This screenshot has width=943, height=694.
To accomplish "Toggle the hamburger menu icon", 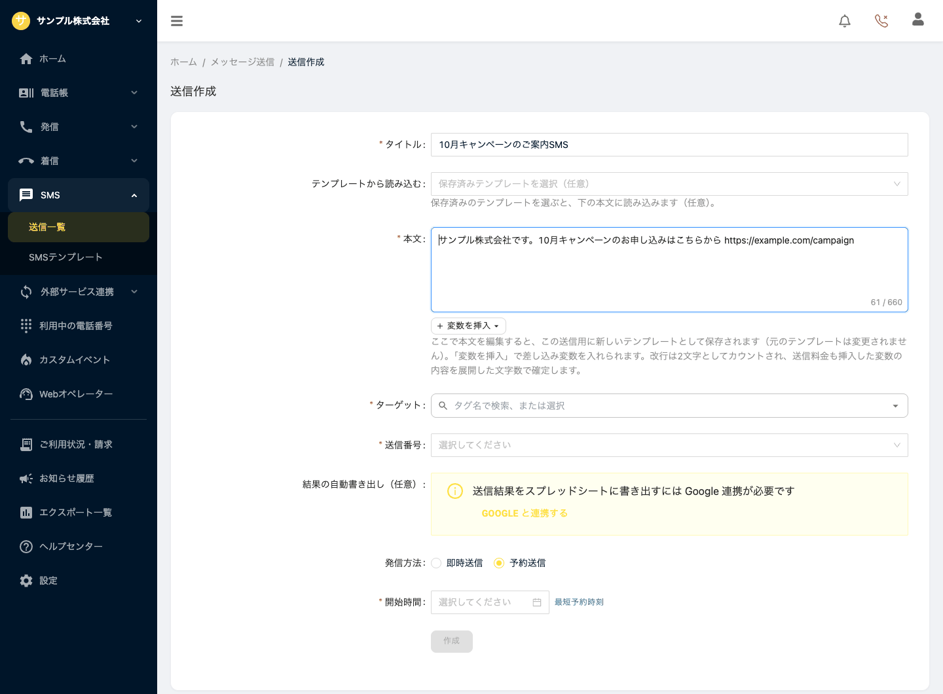I will (x=177, y=21).
